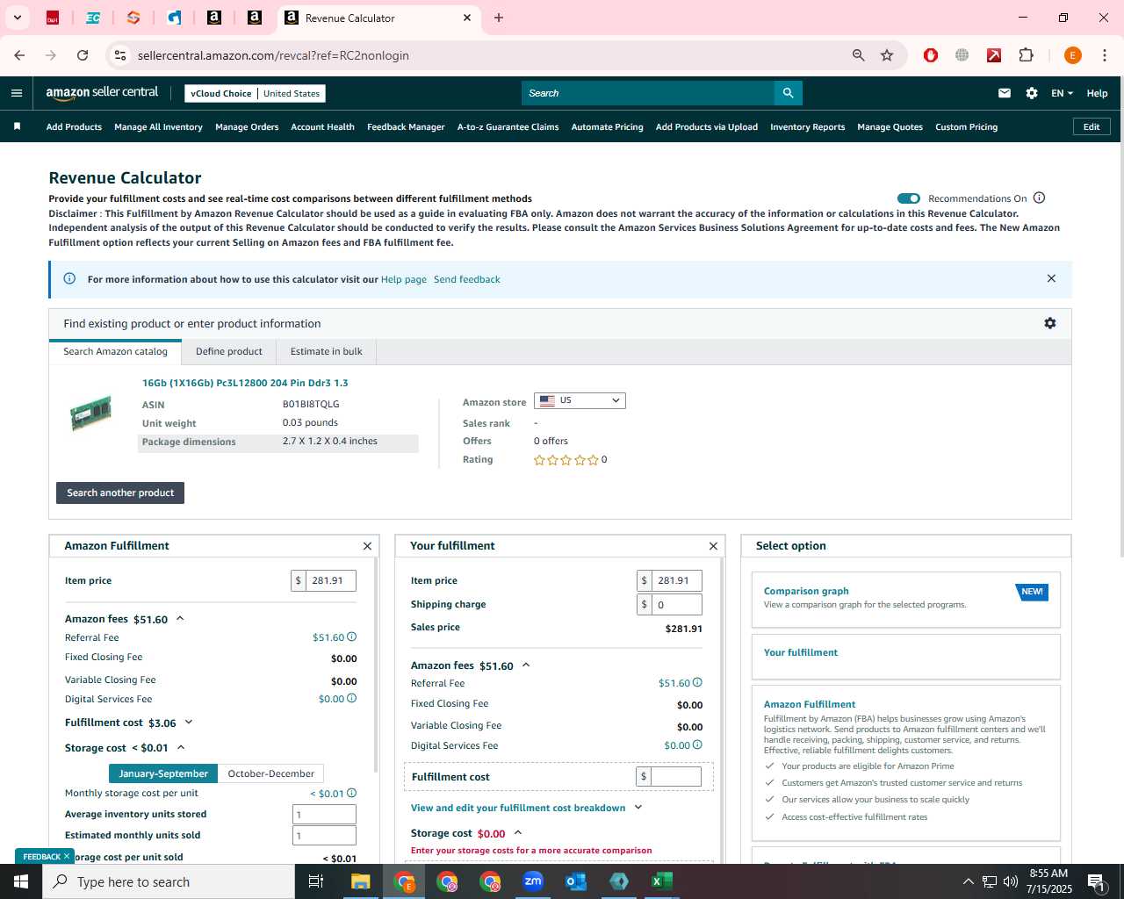Open the mail messages icon
This screenshot has width=1124, height=899.
[x=1005, y=93]
